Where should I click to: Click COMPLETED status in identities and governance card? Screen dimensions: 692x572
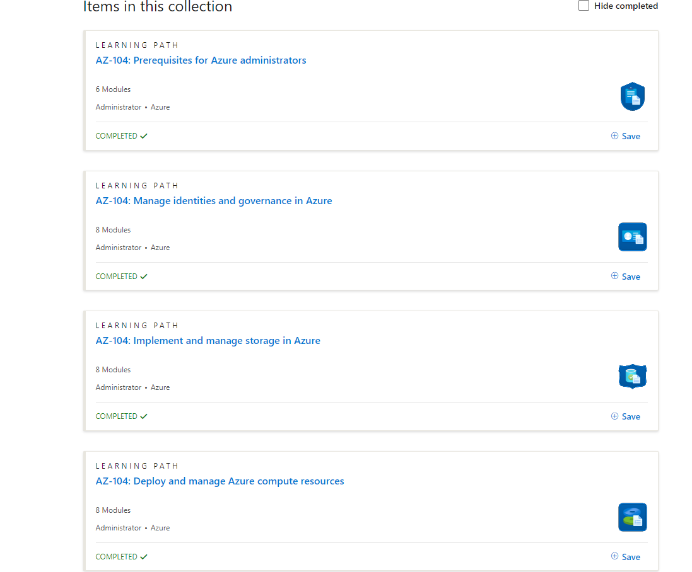click(121, 277)
